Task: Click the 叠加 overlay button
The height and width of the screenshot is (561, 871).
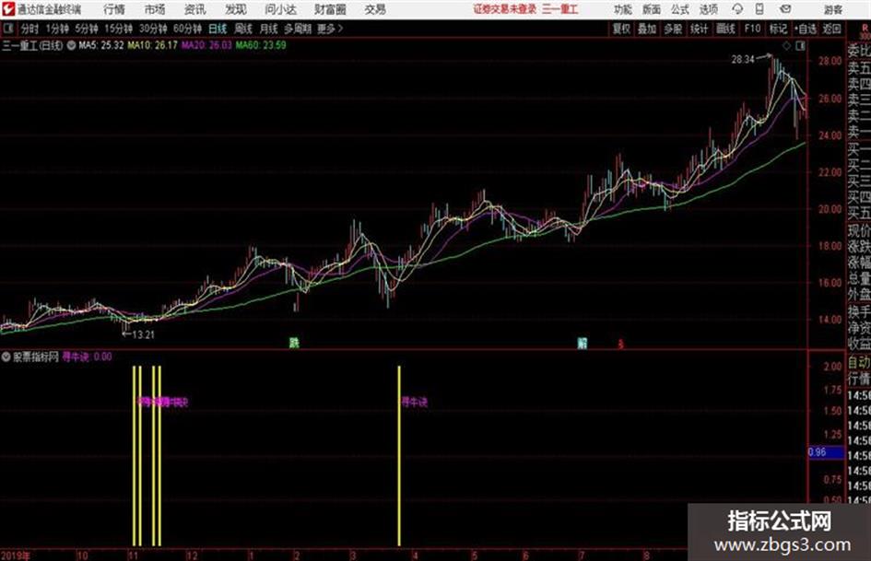Action: point(647,29)
